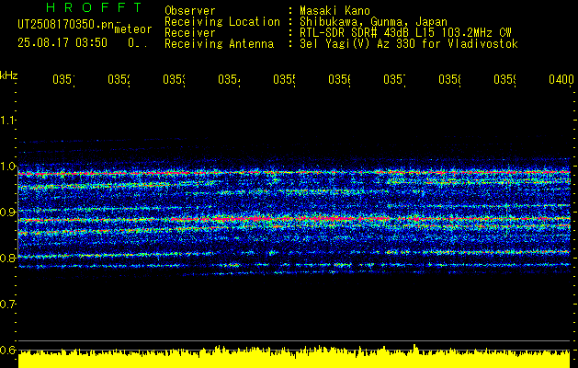Select the observer name Masaki Kano
Viewport: 578px width, 368px height.
tap(334, 10)
